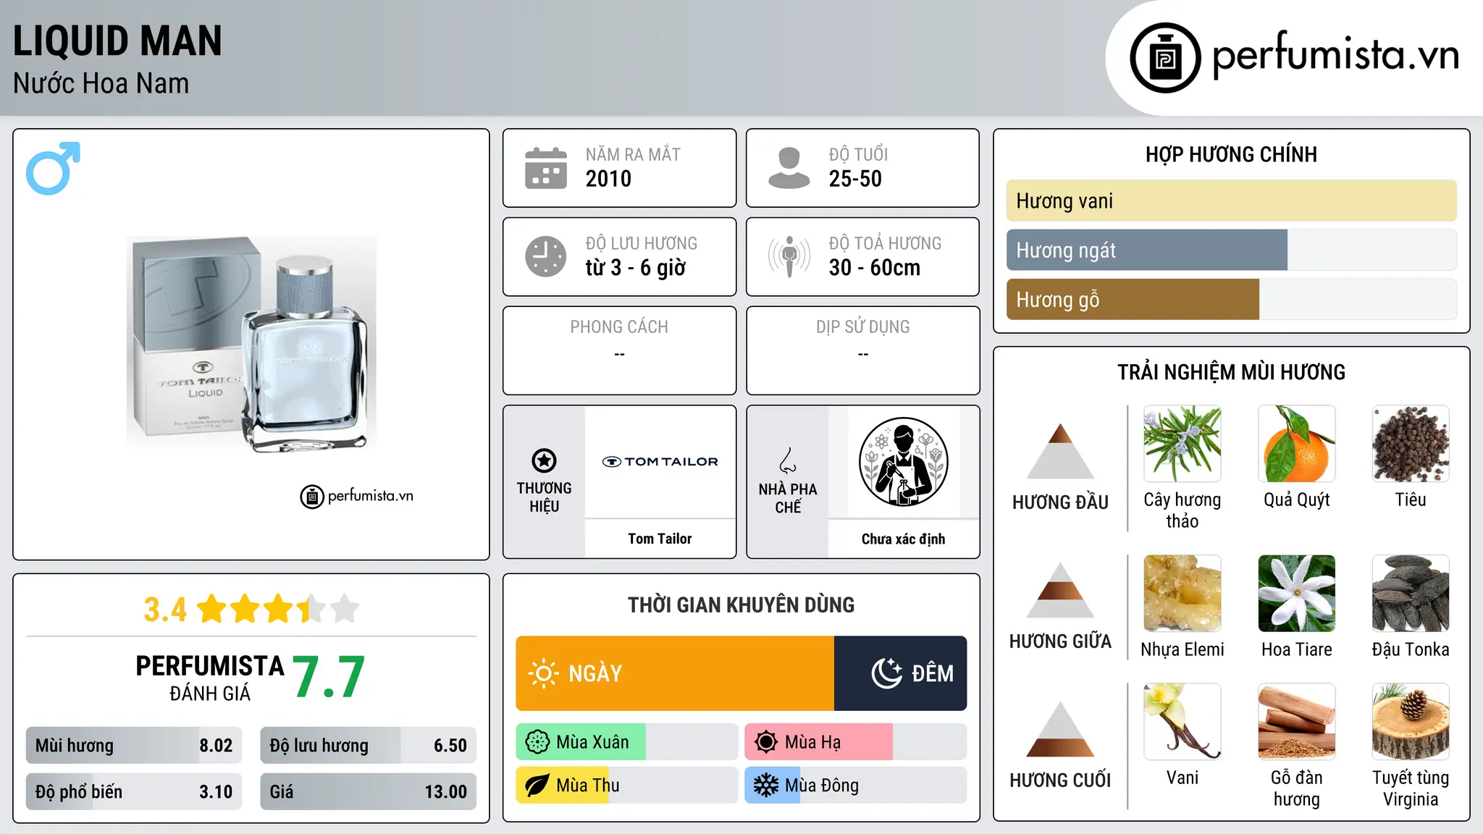Click the Giá 13.00 score bar
The width and height of the screenshot is (1483, 834).
pyautogui.click(x=368, y=791)
